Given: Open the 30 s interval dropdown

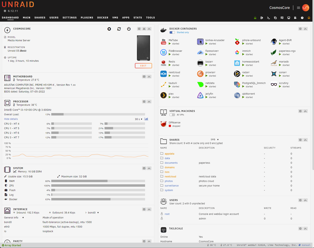Looking at the screenshot, I should (x=139, y=119).
